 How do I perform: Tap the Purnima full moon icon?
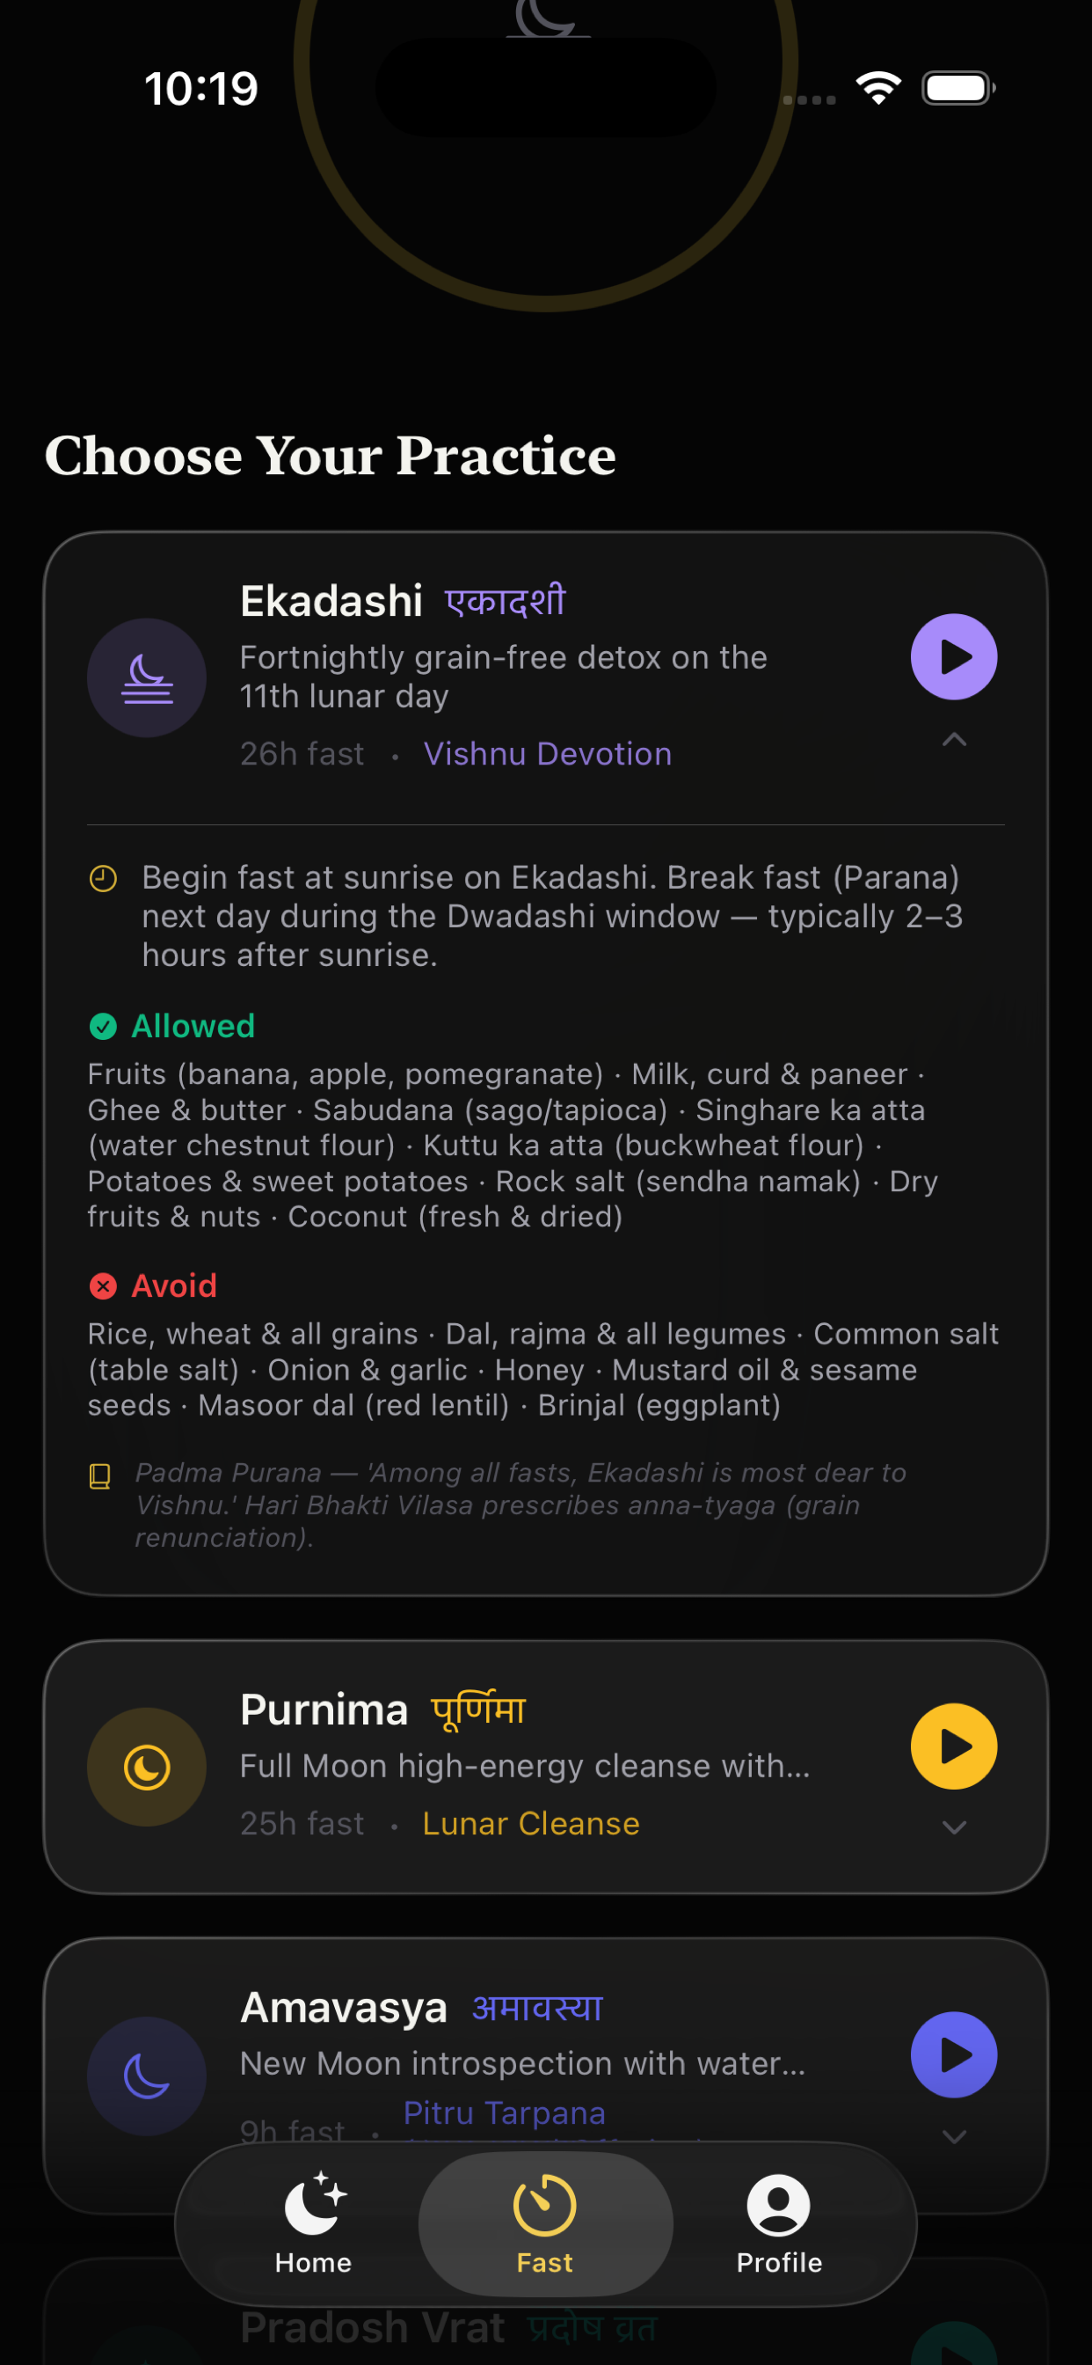point(147,1768)
